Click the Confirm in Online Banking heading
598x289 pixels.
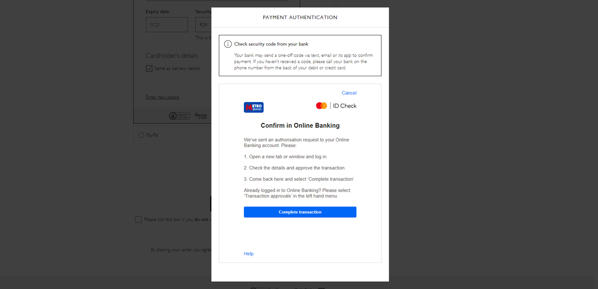tap(300, 126)
